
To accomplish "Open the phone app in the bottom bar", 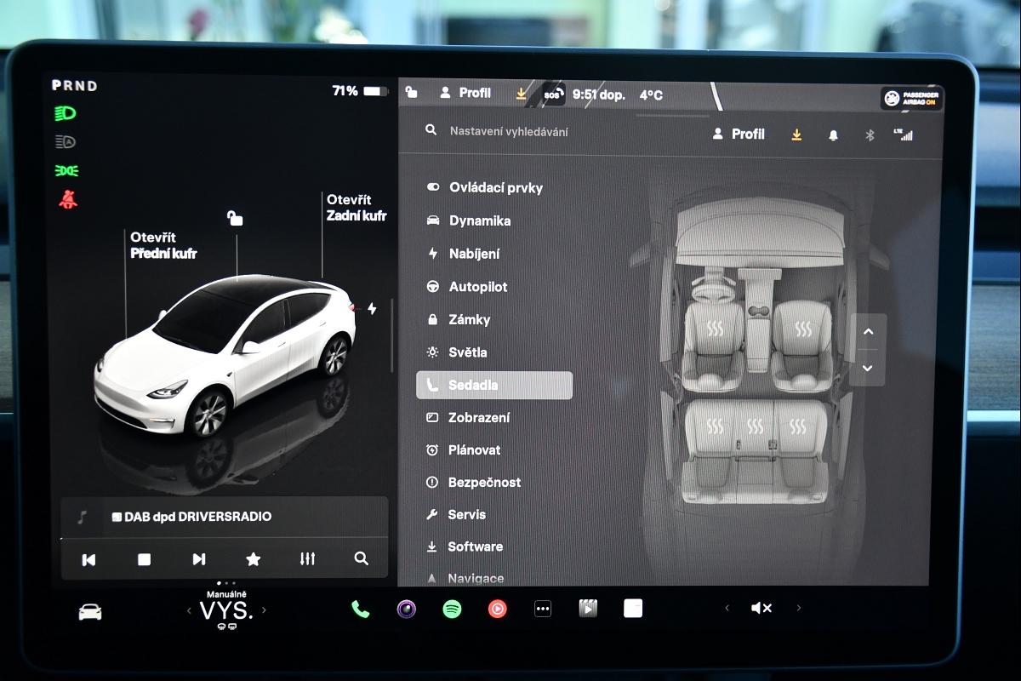I will point(361,609).
